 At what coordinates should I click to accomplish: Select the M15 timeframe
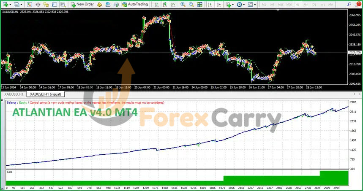(281, 4)
